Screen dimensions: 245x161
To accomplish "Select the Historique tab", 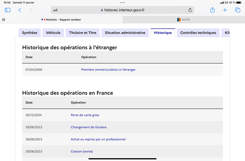I will pyautogui.click(x=163, y=33).
